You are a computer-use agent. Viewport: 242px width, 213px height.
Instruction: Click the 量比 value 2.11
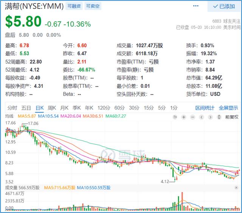82,62
